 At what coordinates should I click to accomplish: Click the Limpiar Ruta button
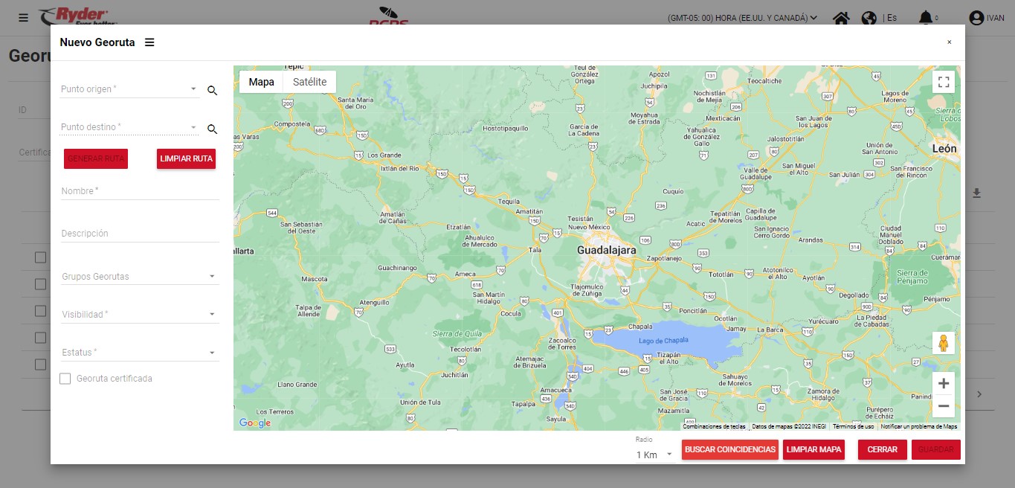coord(186,158)
